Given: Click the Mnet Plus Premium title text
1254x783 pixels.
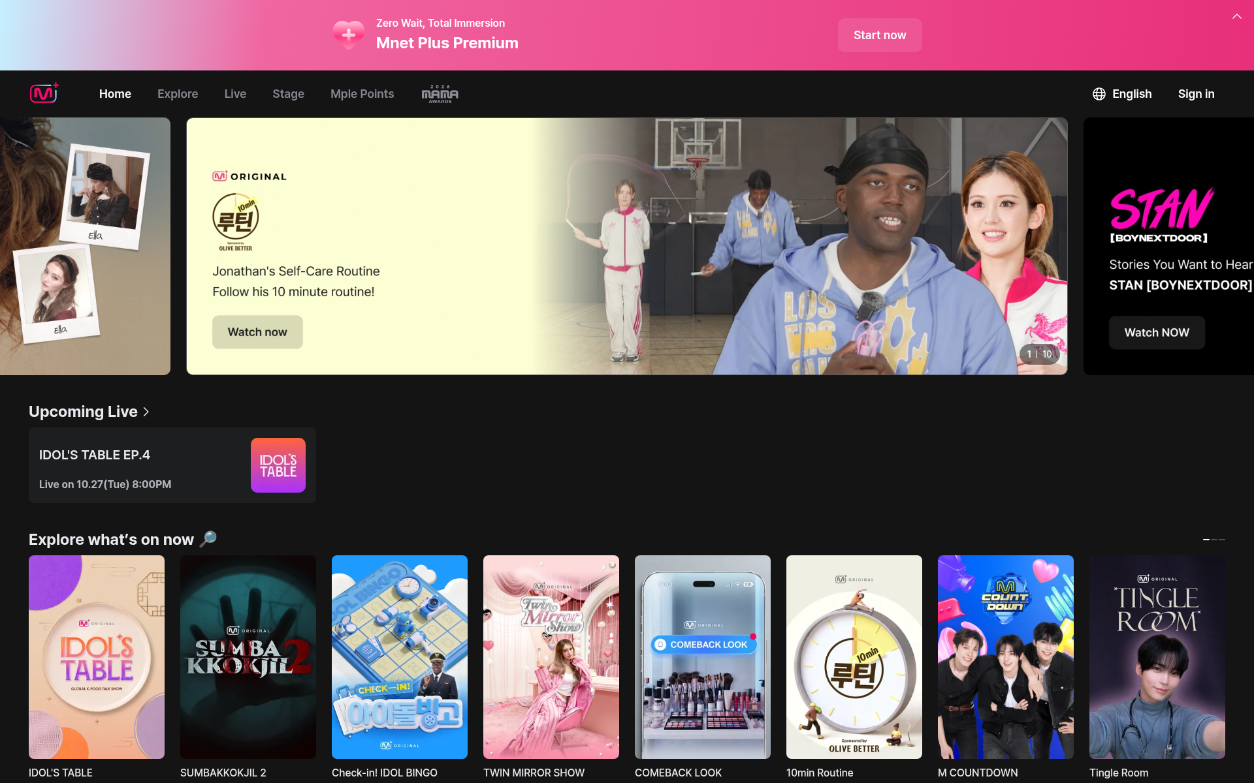Looking at the screenshot, I should 447,43.
